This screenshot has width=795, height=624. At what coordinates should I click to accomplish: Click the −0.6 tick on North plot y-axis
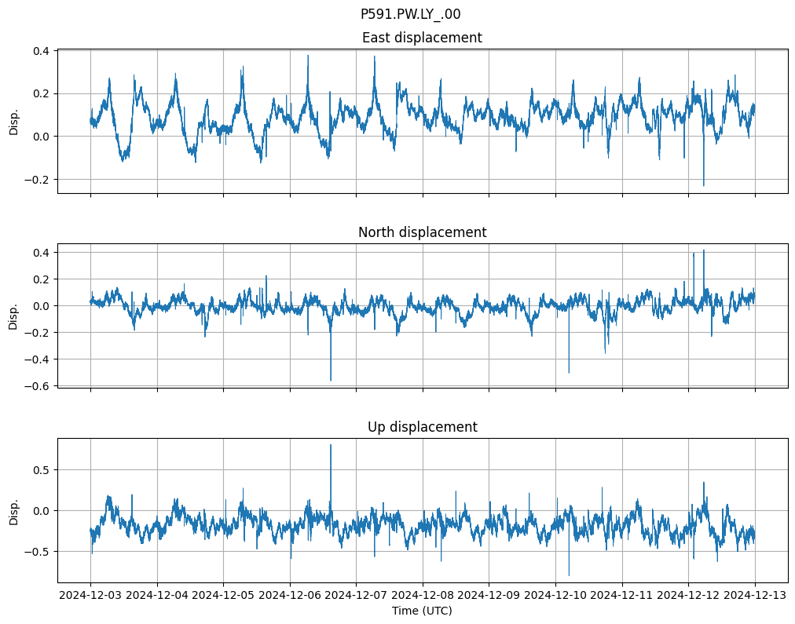(x=38, y=386)
